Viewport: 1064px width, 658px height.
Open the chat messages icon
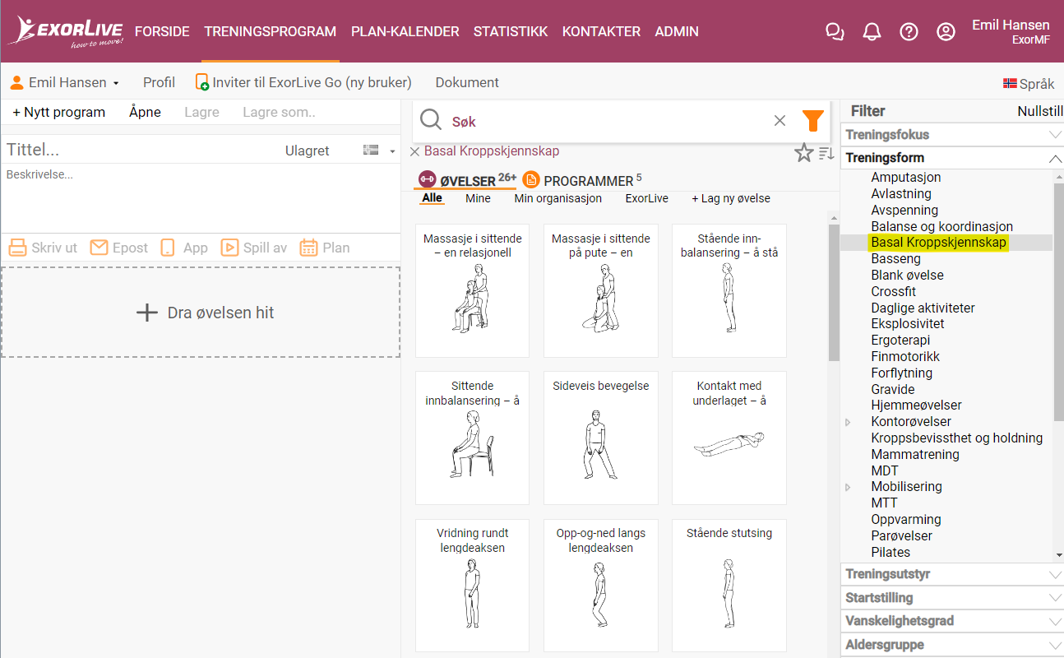pyautogui.click(x=835, y=32)
